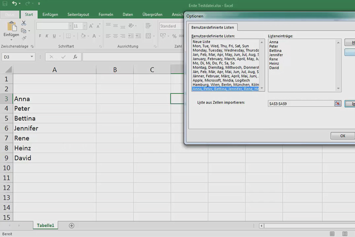Open the fill color dropdown arrow
The width and height of the screenshot is (355, 237).
pos(88,36)
